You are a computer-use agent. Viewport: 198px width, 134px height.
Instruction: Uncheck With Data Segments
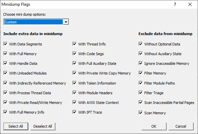tap(5, 44)
